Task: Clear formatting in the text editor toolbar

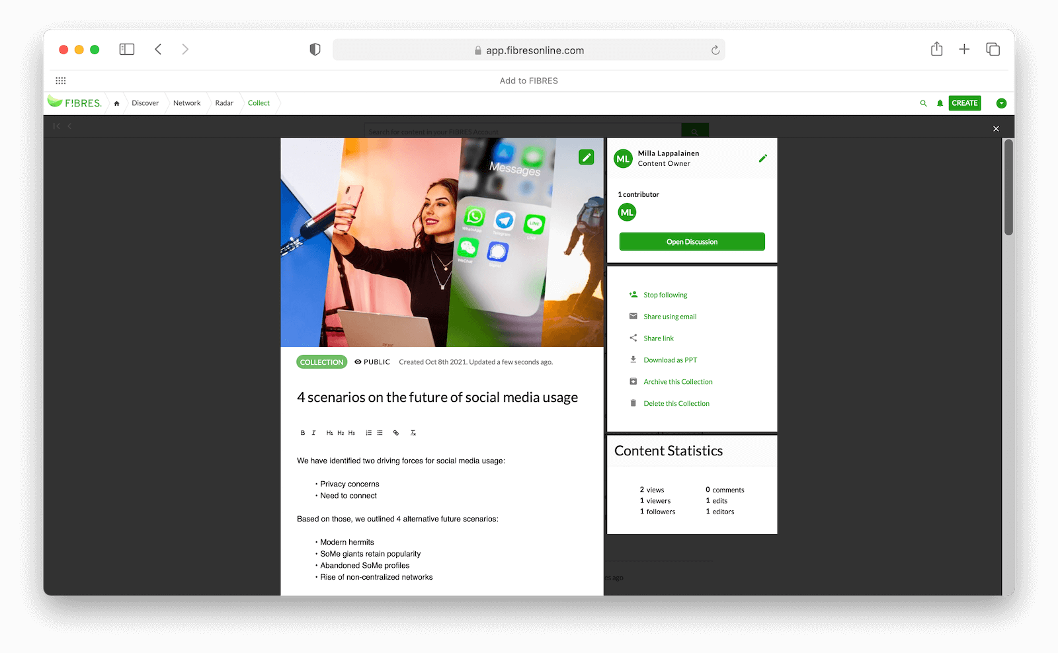Action: (x=413, y=433)
